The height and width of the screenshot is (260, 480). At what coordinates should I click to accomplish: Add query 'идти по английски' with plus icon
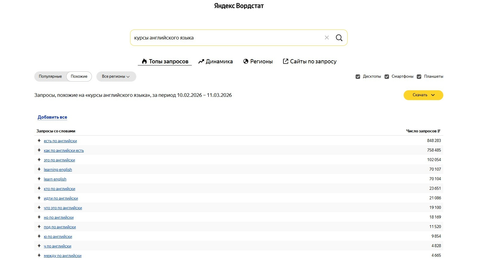pos(39,198)
